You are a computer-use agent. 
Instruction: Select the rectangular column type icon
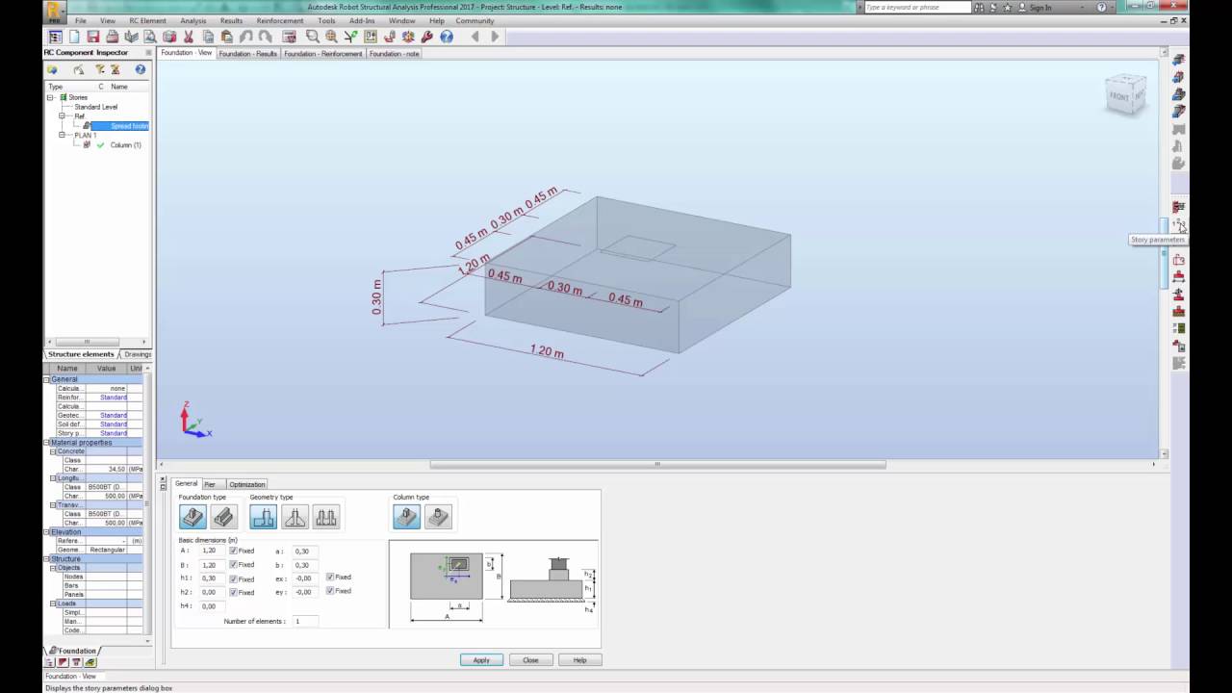(406, 517)
